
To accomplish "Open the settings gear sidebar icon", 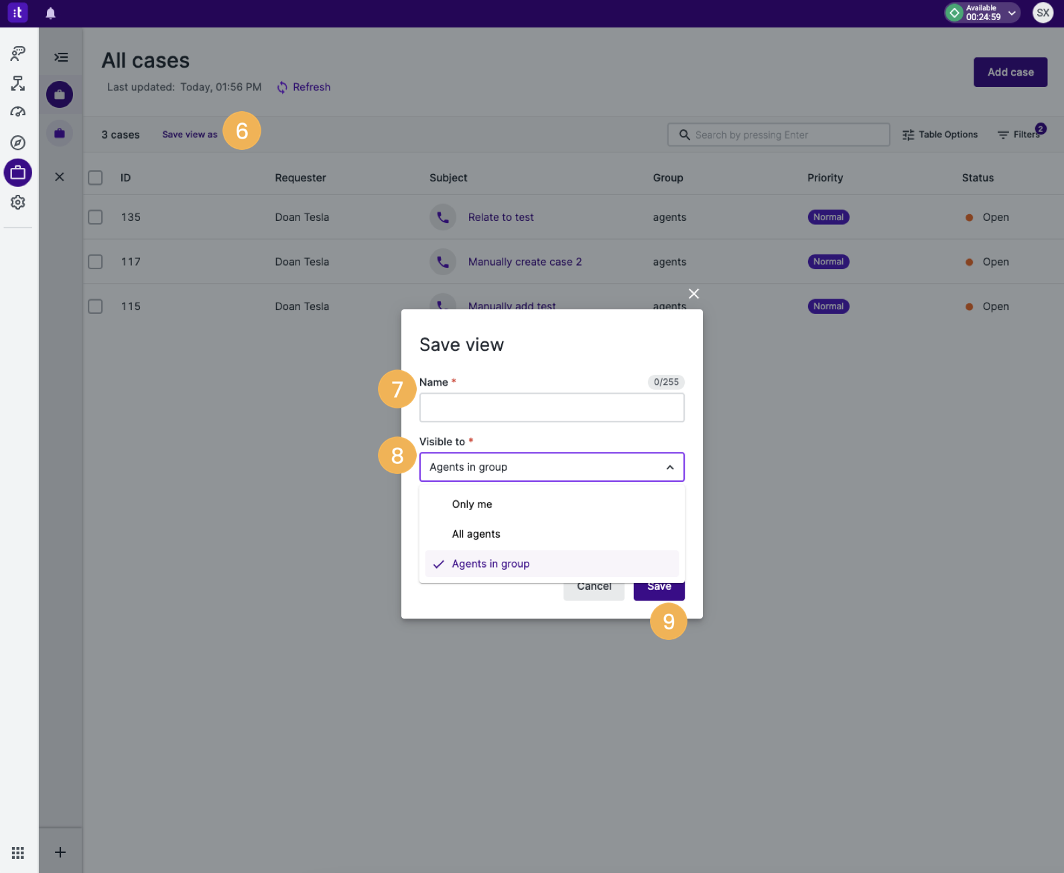I will 18,202.
